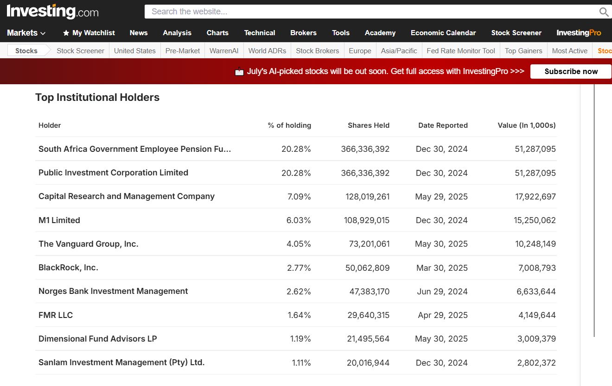Open the Analysis menu
This screenshot has width=612, height=386.
177,33
